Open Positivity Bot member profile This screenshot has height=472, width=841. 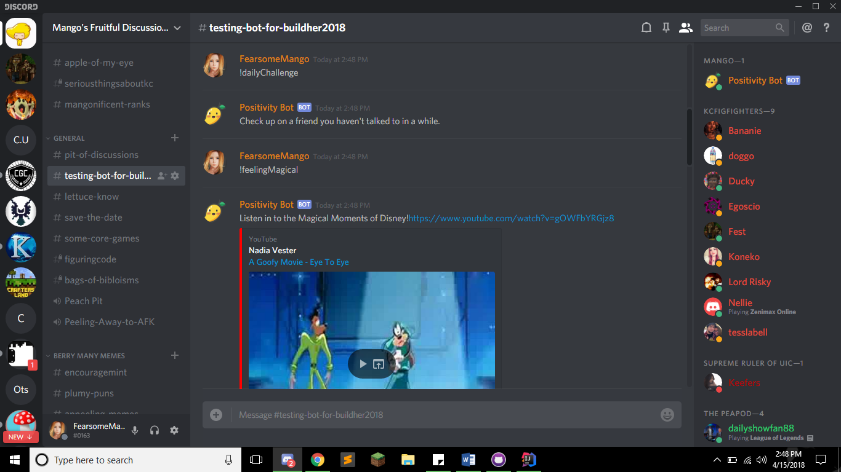[x=755, y=81]
